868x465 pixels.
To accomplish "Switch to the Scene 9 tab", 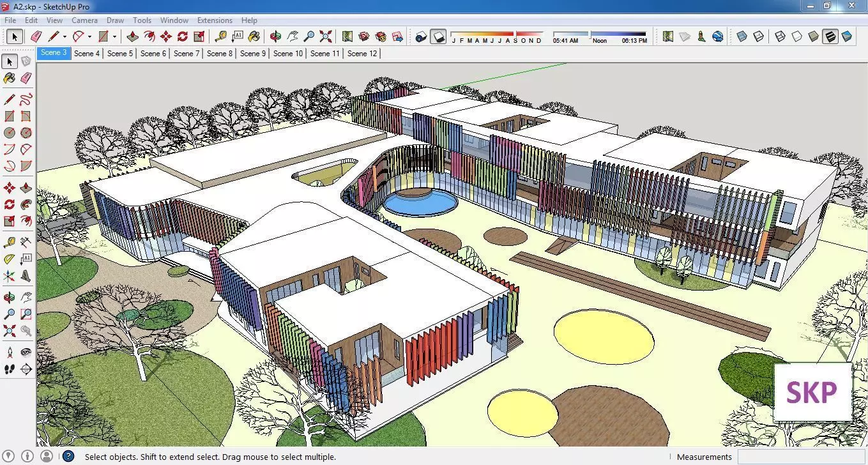I will (x=253, y=54).
